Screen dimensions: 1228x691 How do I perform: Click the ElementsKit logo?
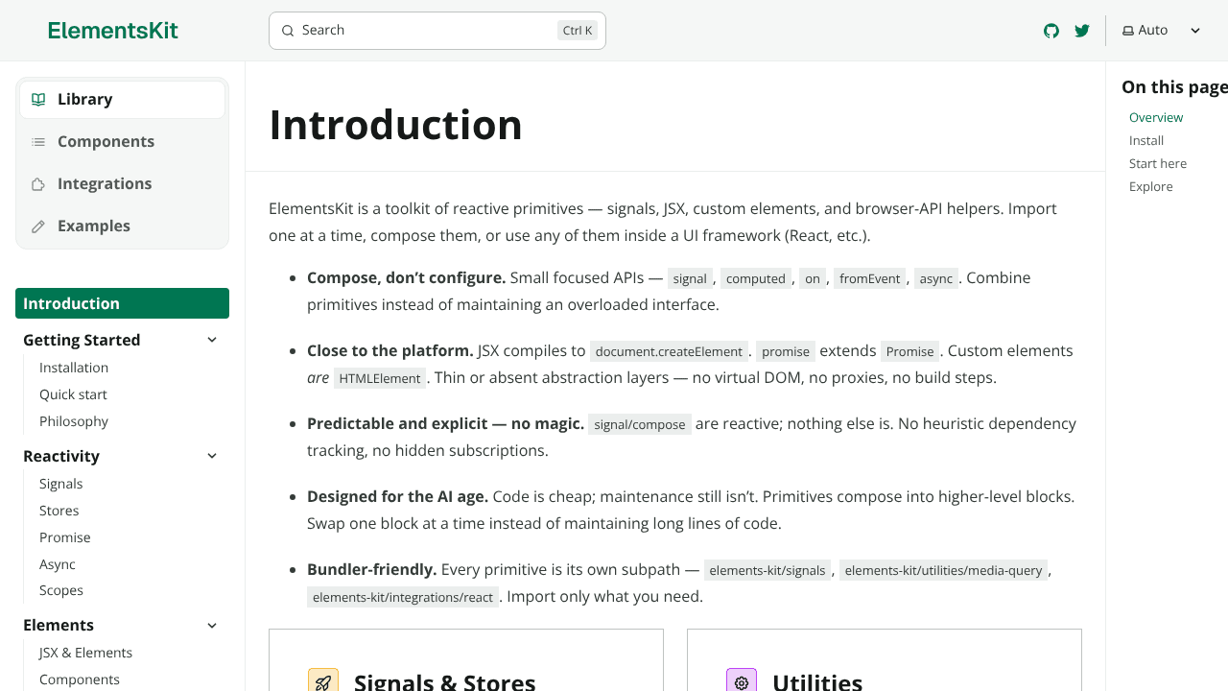click(113, 31)
